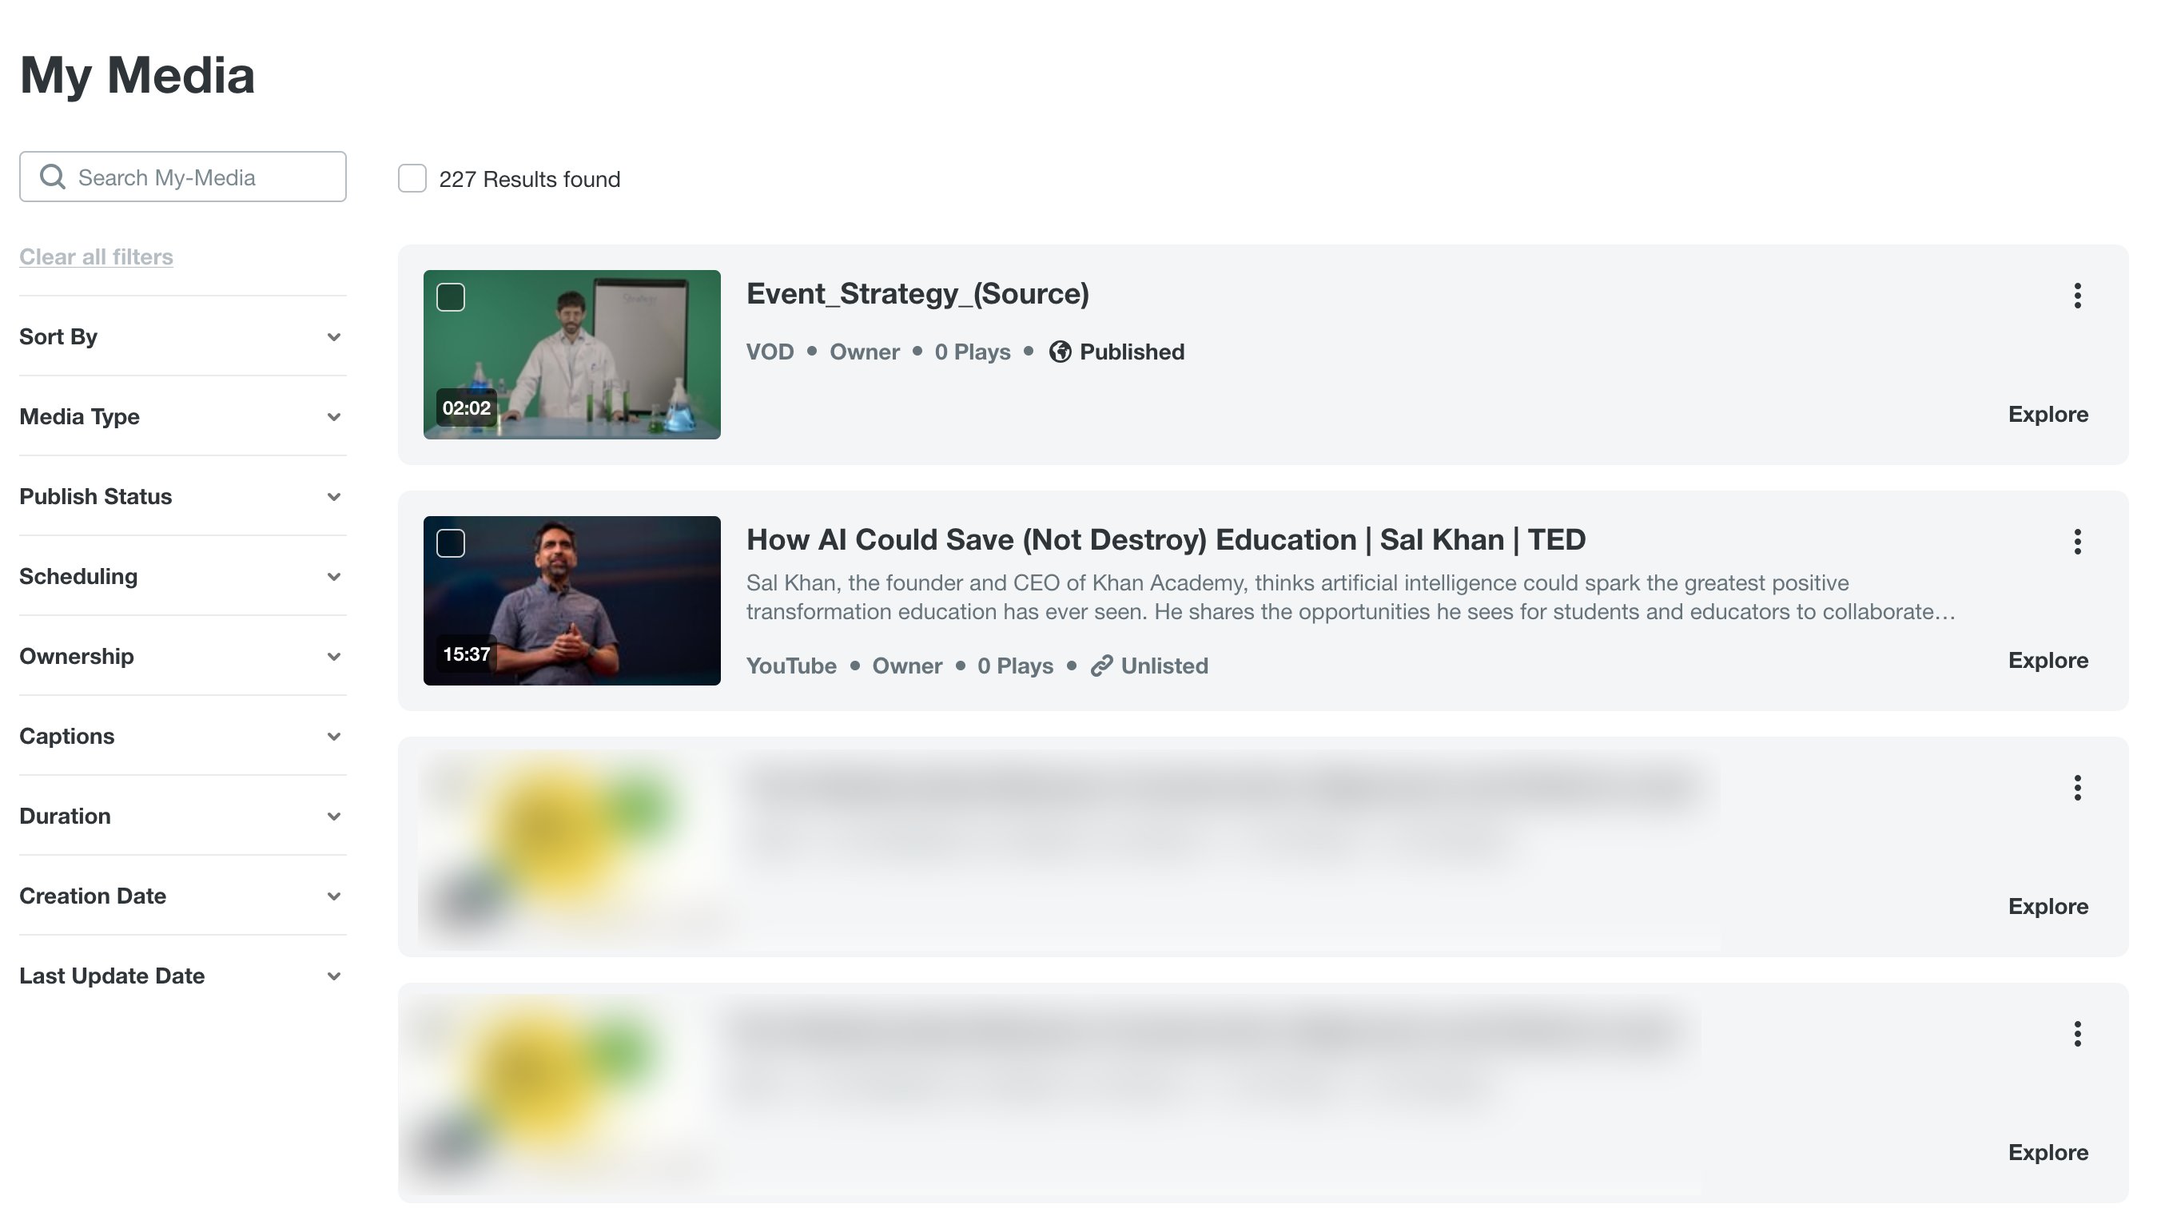
Task: Click Owner label on the Sal Khan card
Action: [907, 666]
